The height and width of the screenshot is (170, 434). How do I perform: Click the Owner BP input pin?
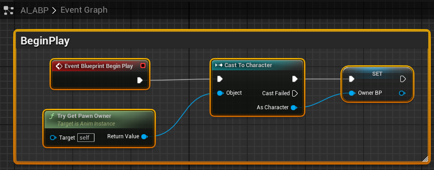pos(352,93)
